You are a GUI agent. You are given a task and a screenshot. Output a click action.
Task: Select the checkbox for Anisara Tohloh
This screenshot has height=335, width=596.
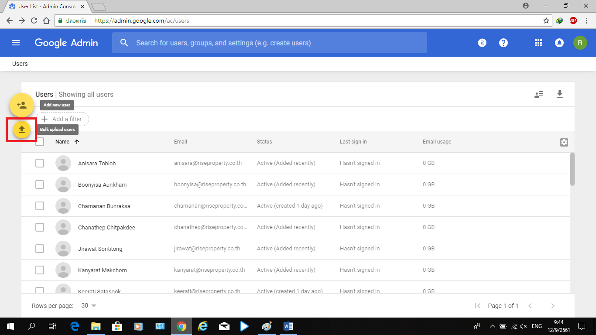[40, 163]
